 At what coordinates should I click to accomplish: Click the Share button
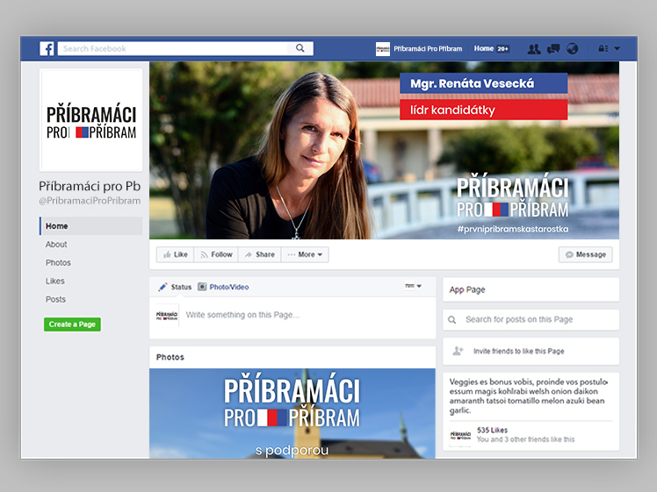[x=260, y=254]
